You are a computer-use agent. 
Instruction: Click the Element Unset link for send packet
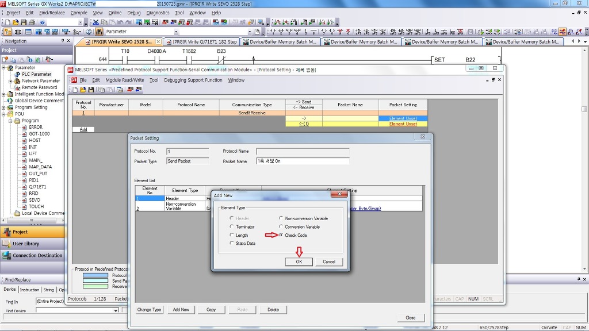403,118
